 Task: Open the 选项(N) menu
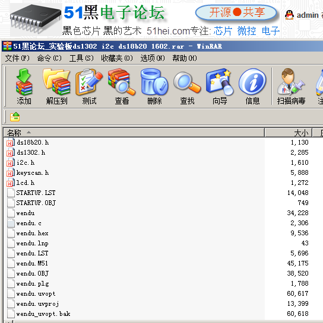click(x=153, y=58)
